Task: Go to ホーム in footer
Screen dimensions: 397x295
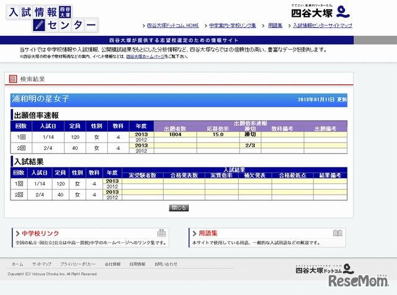Action: 17,264
